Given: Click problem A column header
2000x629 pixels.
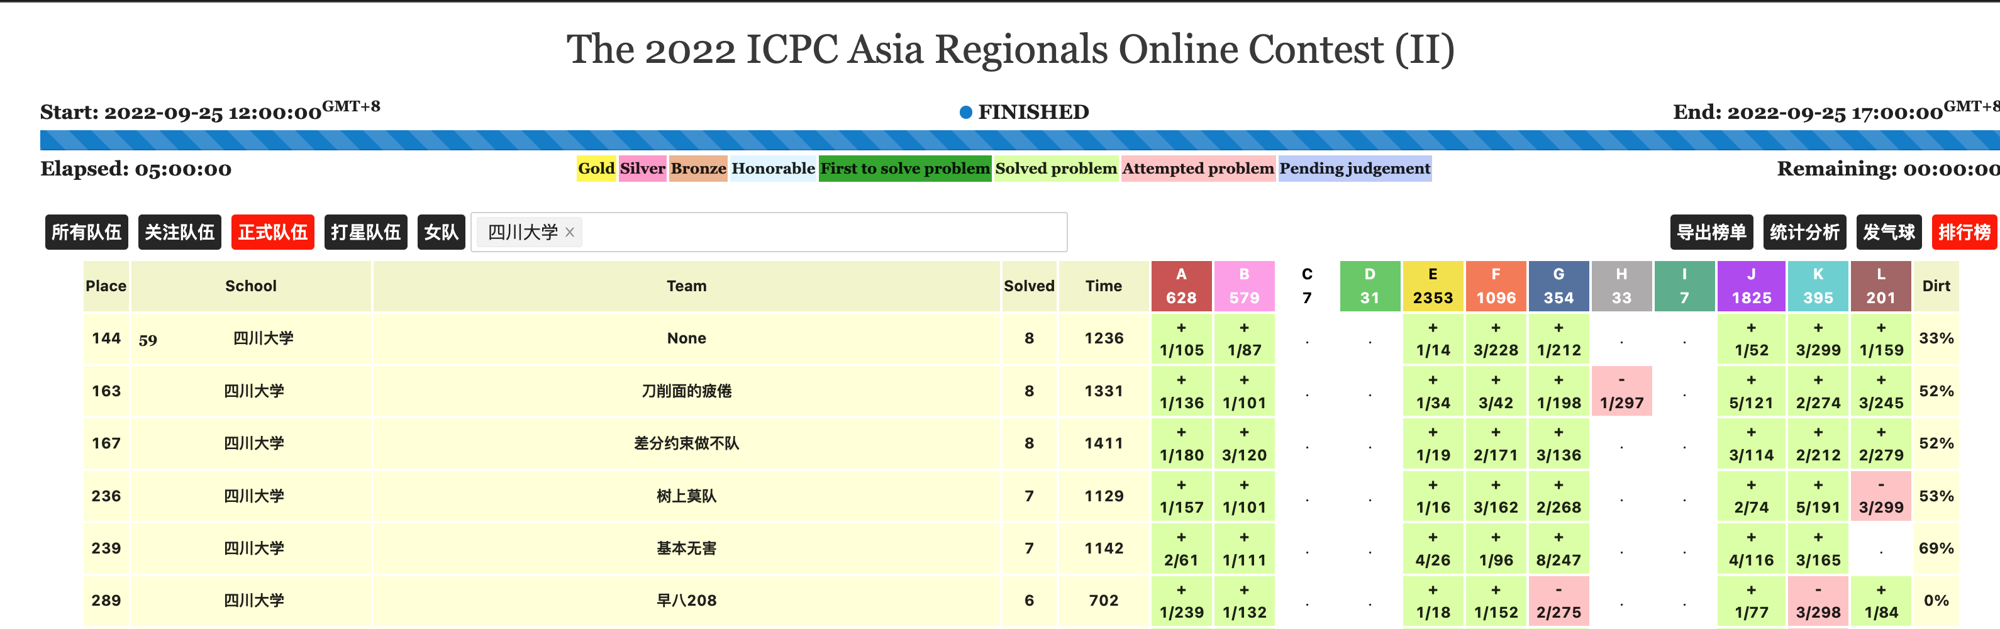Looking at the screenshot, I should [1181, 286].
